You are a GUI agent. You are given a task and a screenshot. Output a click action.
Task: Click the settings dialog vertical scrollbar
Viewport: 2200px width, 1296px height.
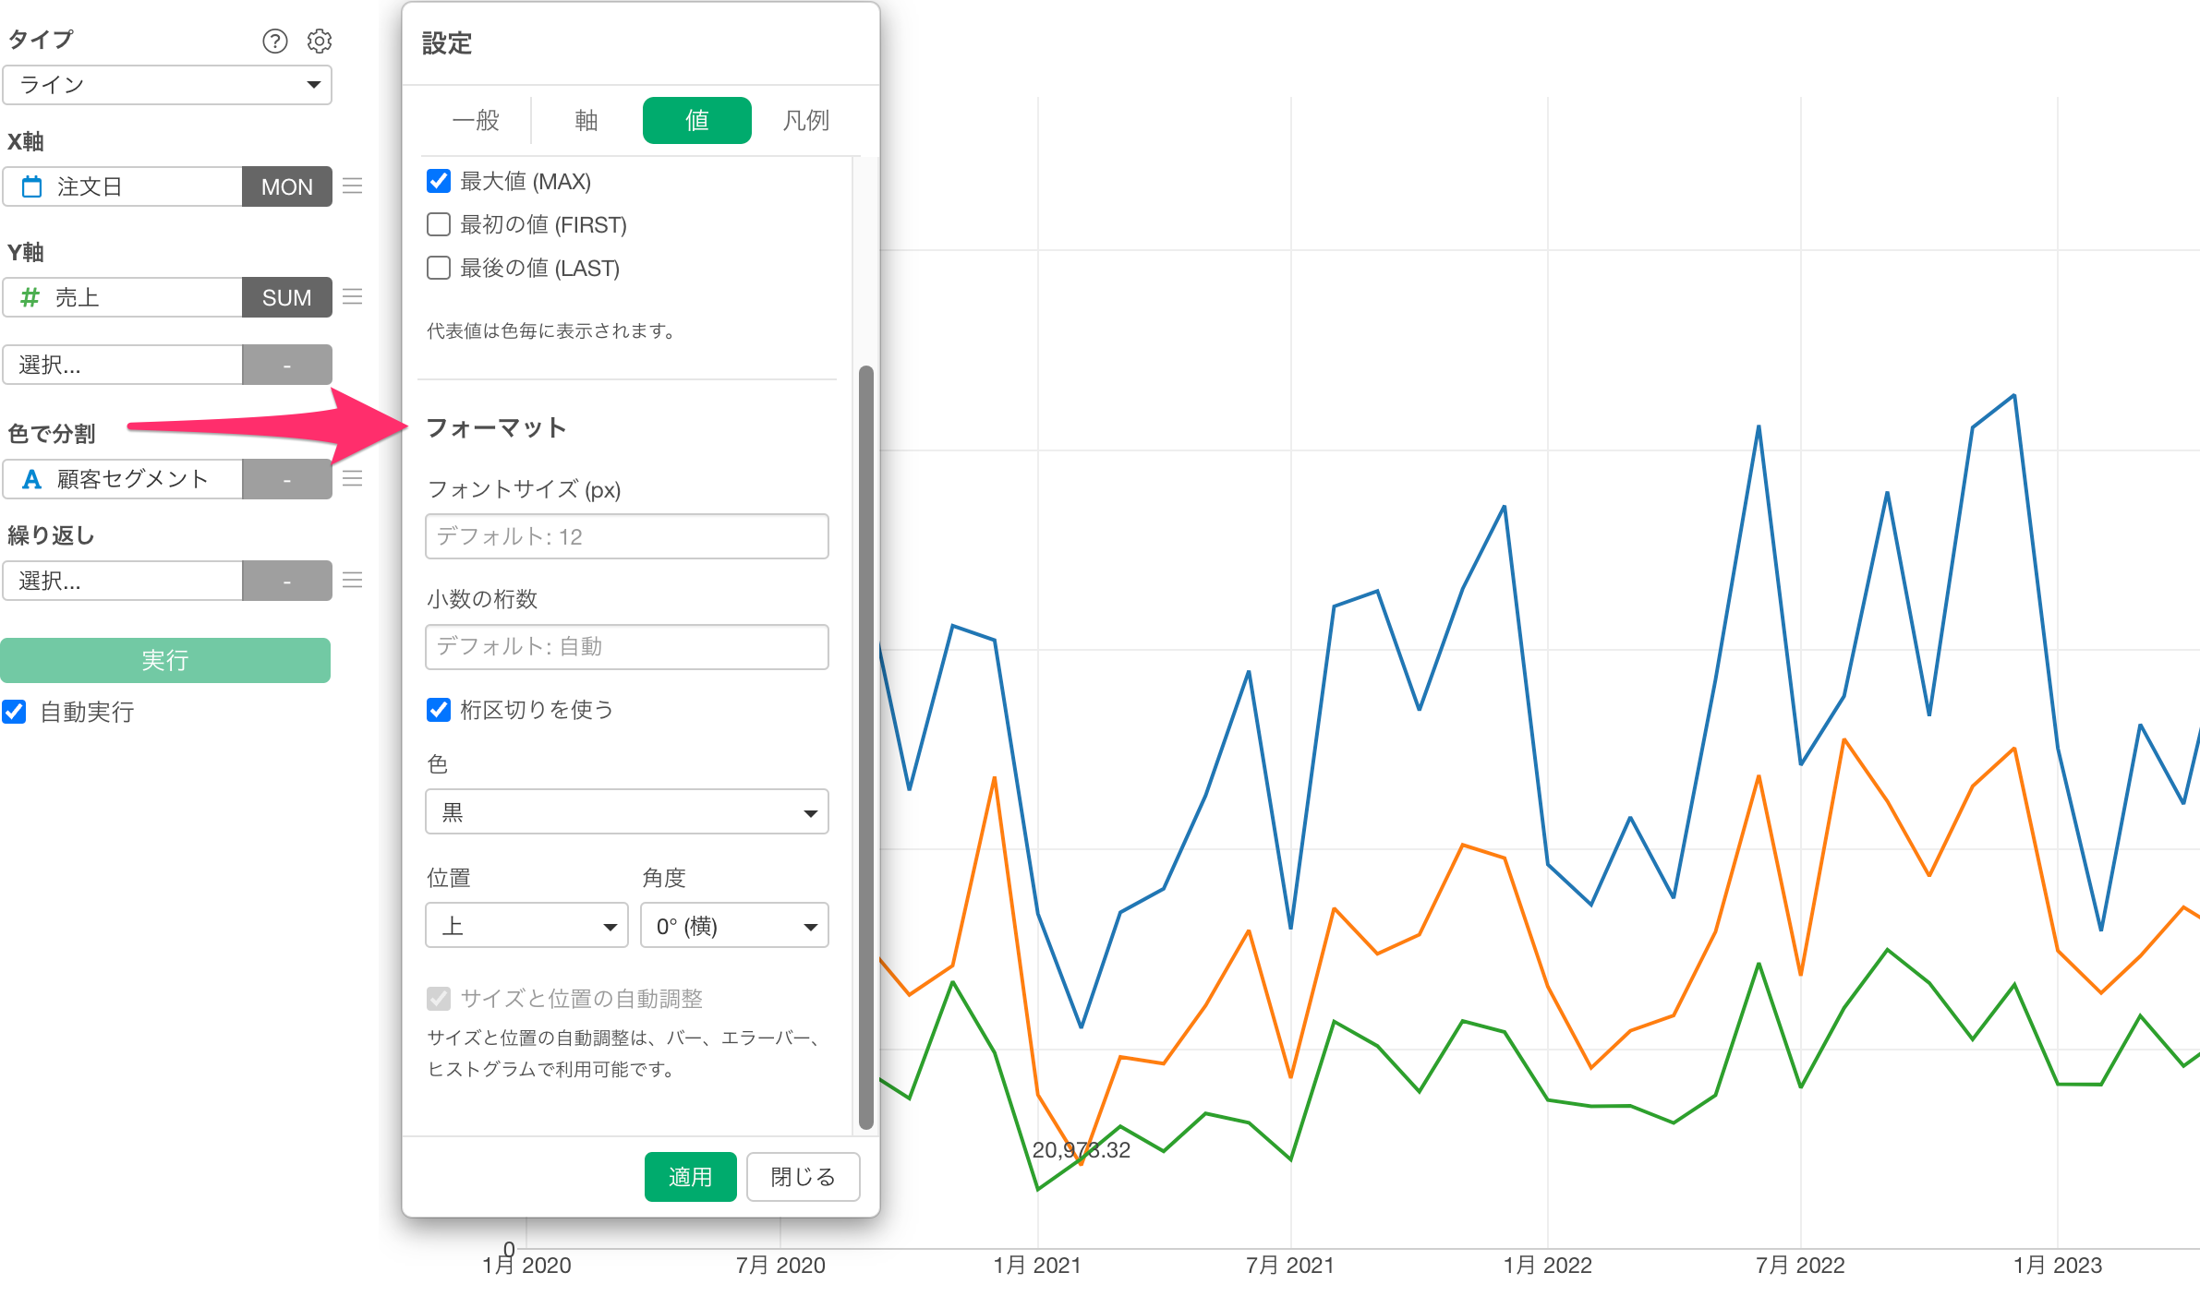[x=865, y=746]
